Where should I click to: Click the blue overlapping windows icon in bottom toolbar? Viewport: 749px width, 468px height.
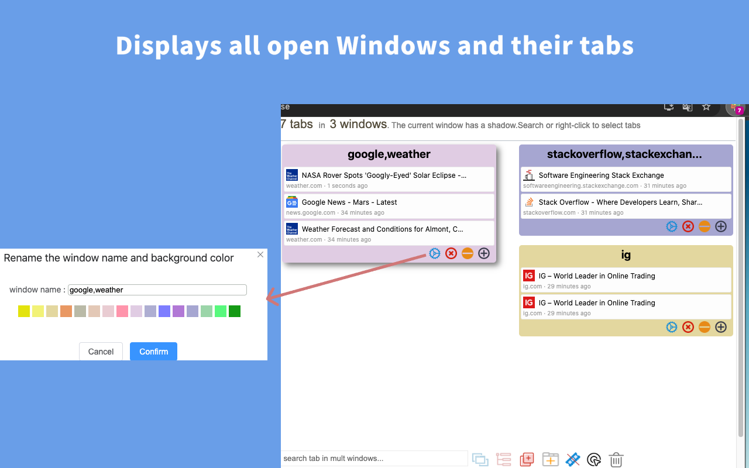(x=480, y=459)
